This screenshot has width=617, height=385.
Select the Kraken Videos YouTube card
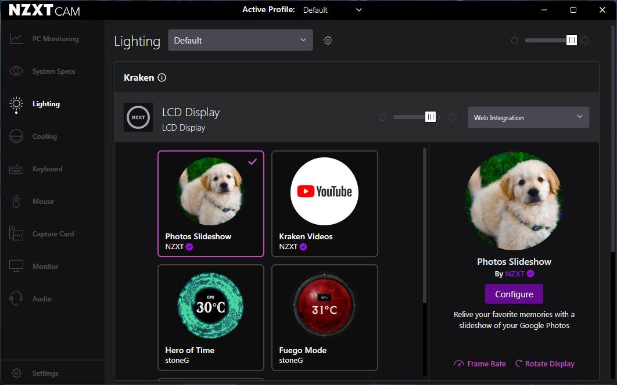325,204
